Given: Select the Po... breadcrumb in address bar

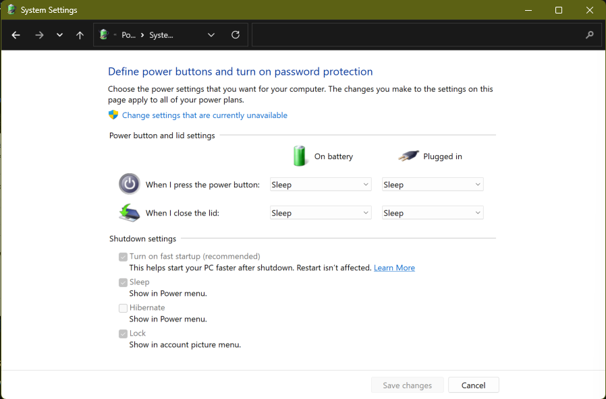Looking at the screenshot, I should [x=128, y=35].
